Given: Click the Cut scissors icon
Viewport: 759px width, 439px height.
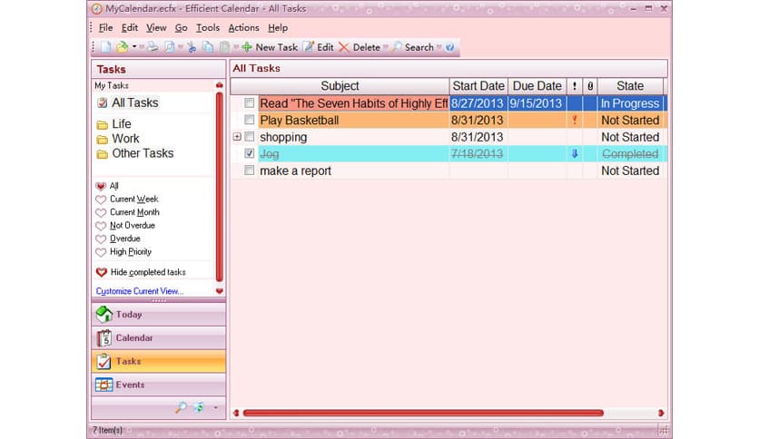Looking at the screenshot, I should [192, 47].
